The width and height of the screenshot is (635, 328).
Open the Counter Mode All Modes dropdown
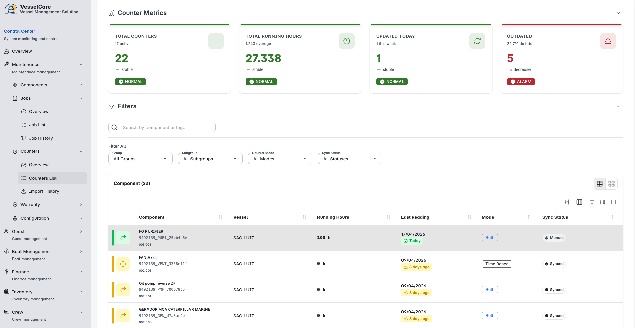tap(280, 159)
